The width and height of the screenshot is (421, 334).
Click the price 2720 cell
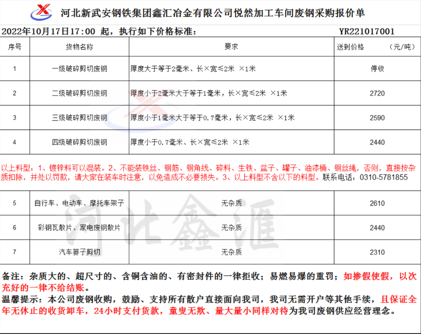[377, 93]
